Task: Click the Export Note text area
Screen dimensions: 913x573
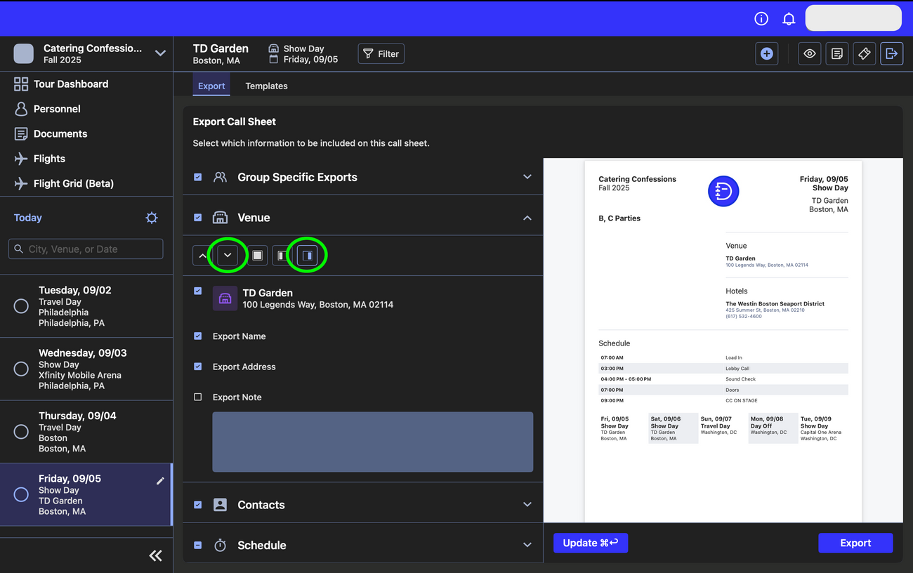Action: coord(373,442)
